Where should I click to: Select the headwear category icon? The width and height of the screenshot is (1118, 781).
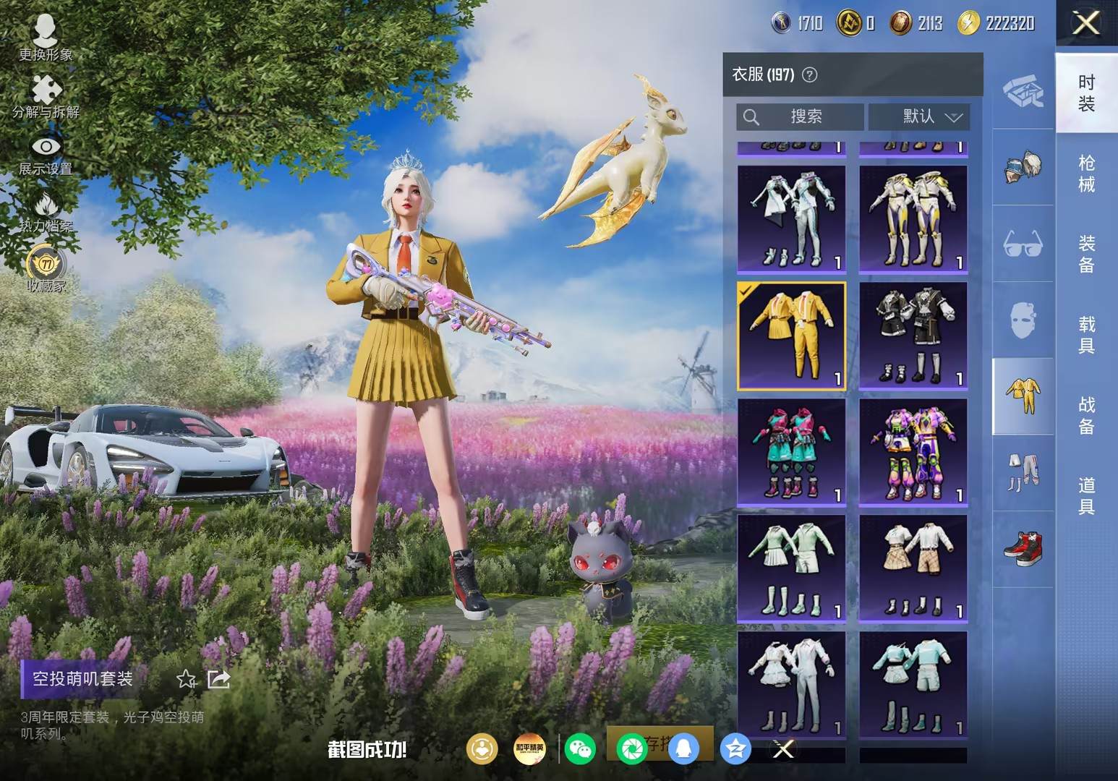pyautogui.click(x=1023, y=167)
